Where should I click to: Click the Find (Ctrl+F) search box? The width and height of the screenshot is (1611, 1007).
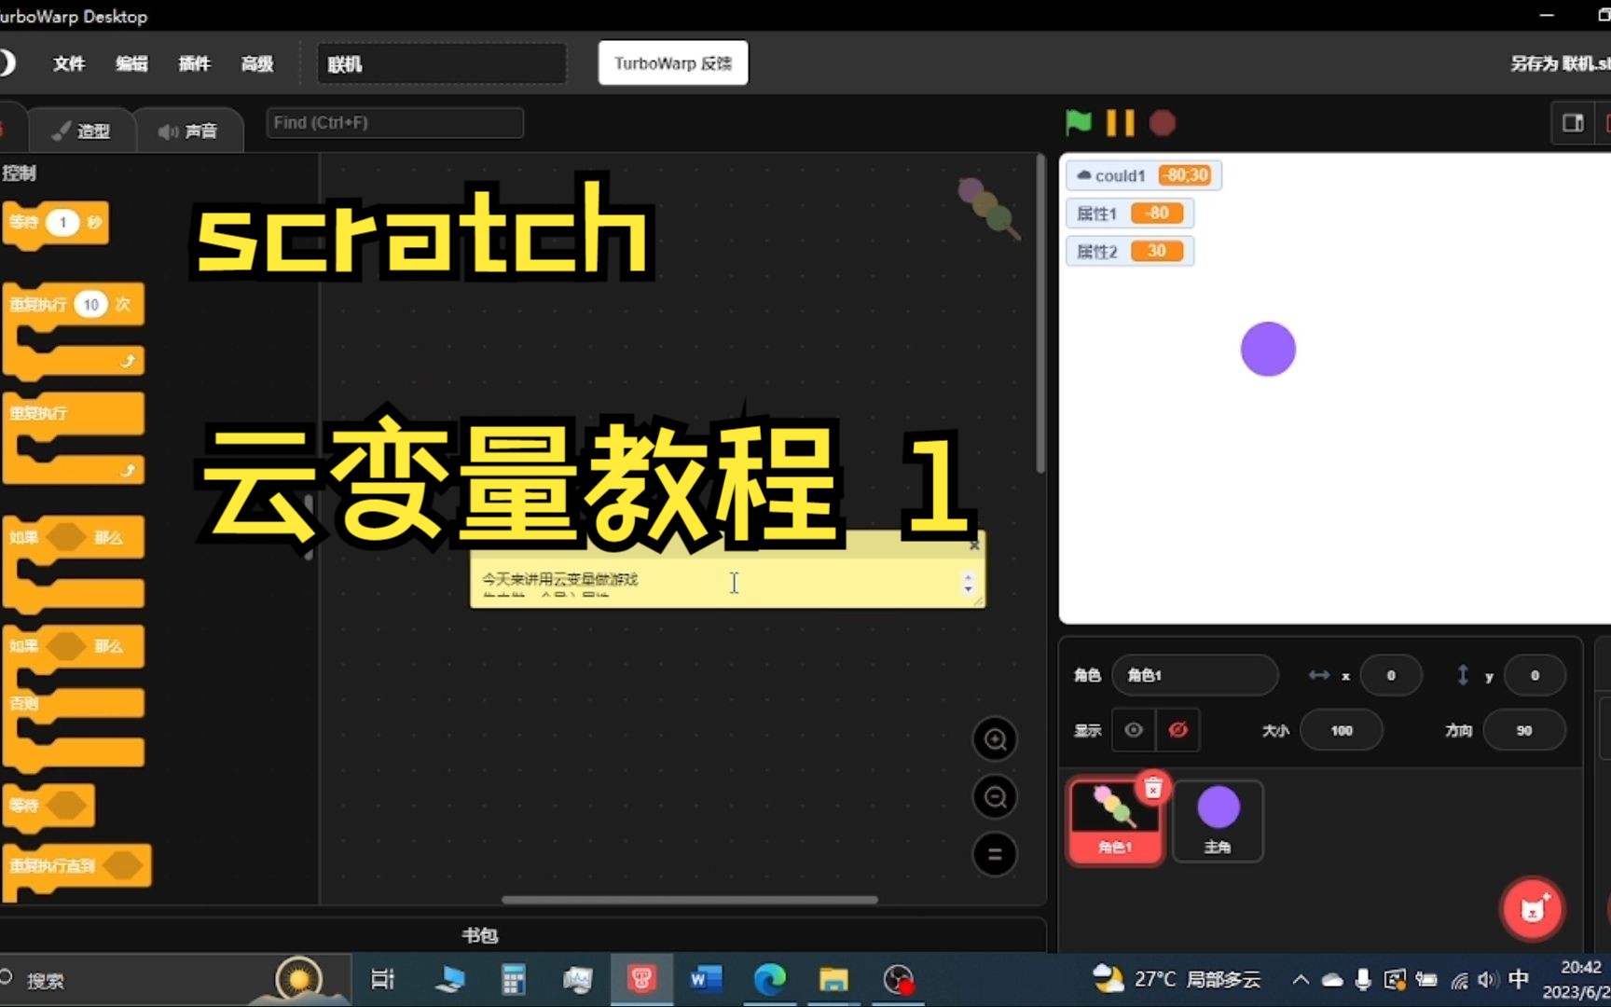click(394, 122)
